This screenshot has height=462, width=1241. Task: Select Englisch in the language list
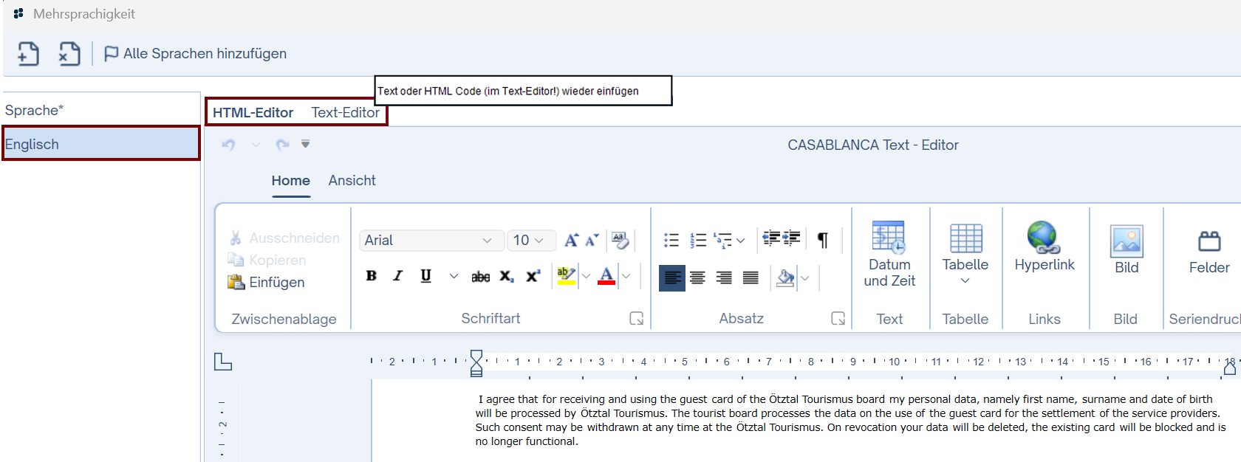point(101,144)
